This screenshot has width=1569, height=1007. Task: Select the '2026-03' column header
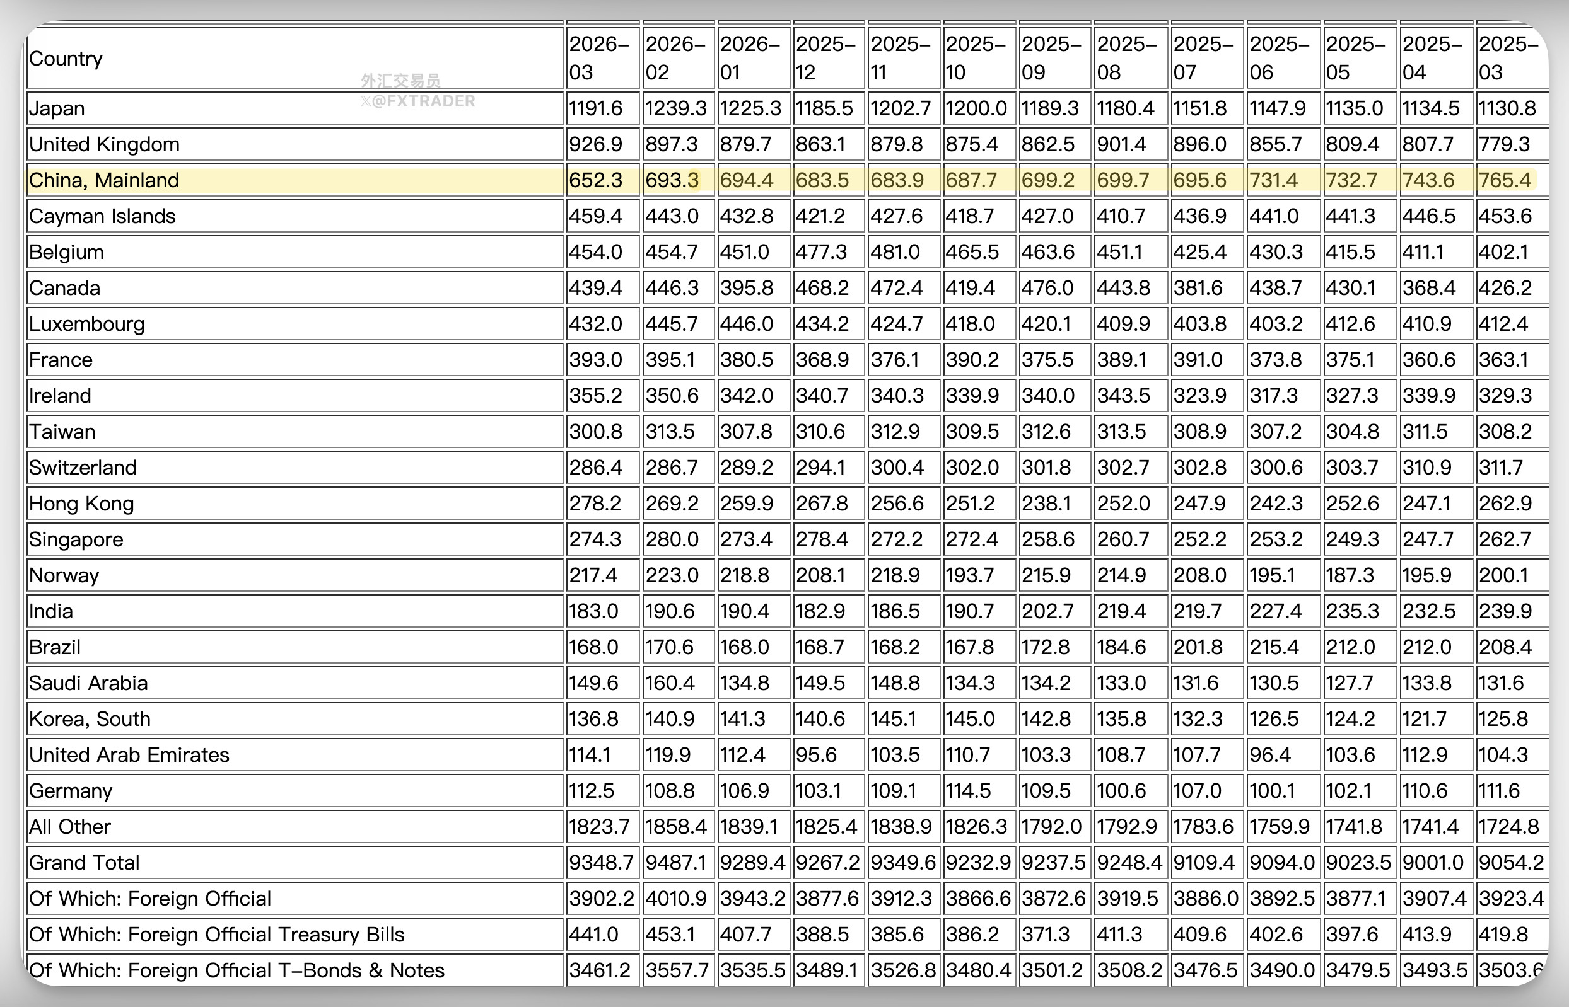[603, 58]
